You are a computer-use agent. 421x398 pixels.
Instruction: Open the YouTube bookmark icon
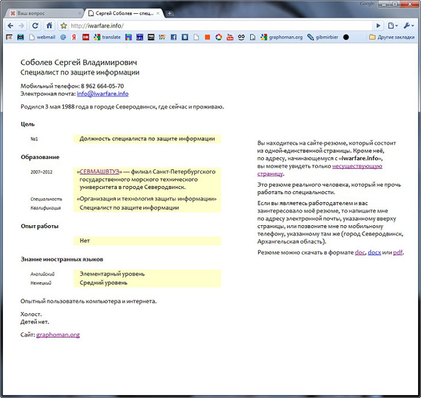[x=230, y=37]
